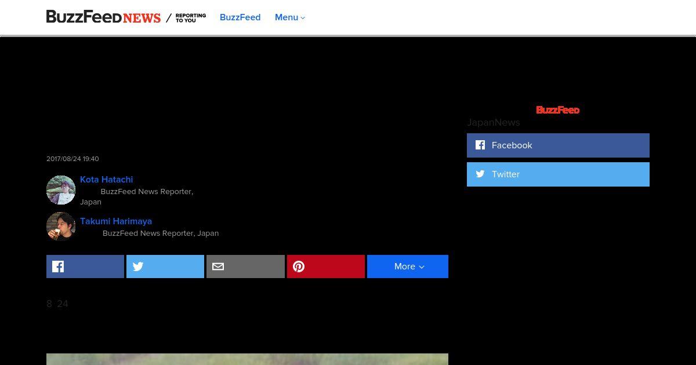
Task: Follow on Twitter in sidebar
Action: [558, 174]
